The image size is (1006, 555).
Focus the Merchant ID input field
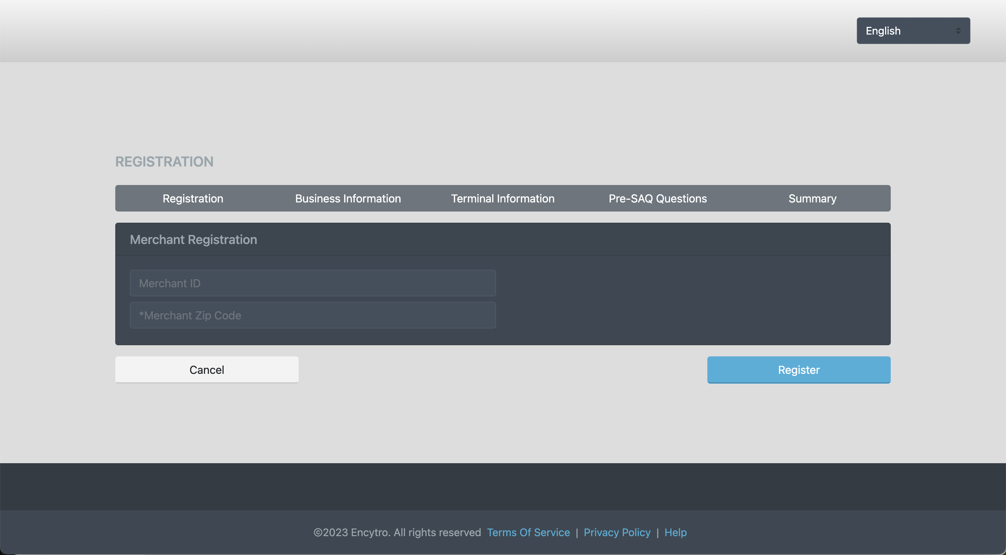[312, 283]
